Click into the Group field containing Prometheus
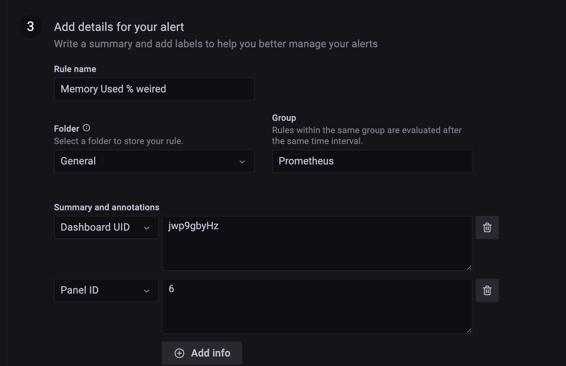This screenshot has width=566, height=366. click(372, 161)
